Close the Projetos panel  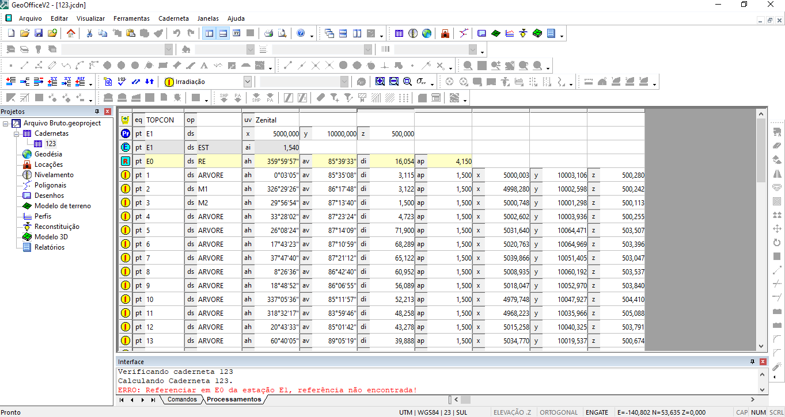[108, 112]
